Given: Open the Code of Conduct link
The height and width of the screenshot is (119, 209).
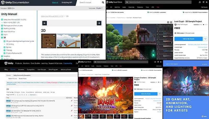Looking at the screenshot, I should point(52,82).
